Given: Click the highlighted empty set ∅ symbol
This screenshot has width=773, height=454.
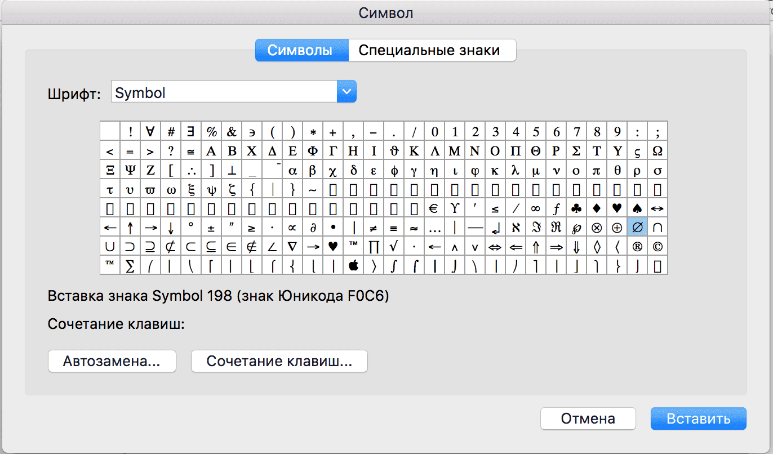Looking at the screenshot, I should pyautogui.click(x=637, y=228).
